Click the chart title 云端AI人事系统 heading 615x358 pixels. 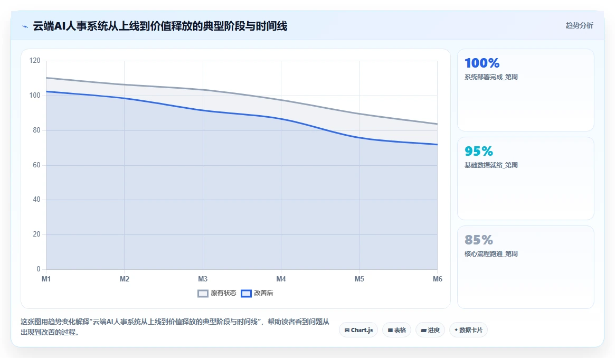click(x=160, y=26)
